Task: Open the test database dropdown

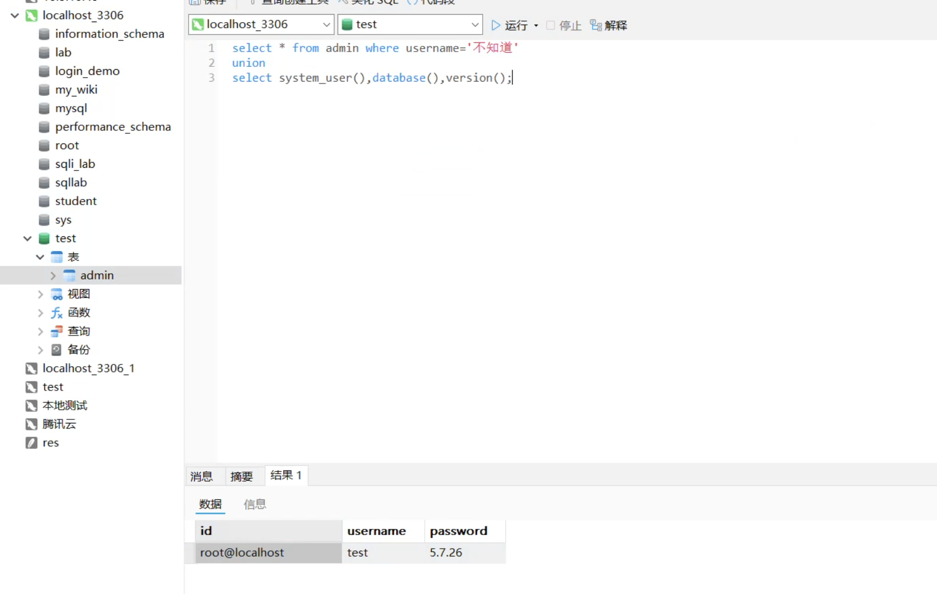Action: coord(475,24)
